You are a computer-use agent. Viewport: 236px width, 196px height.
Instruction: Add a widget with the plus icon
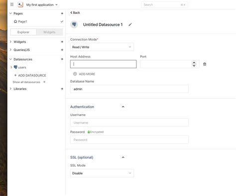pyautogui.click(x=62, y=42)
